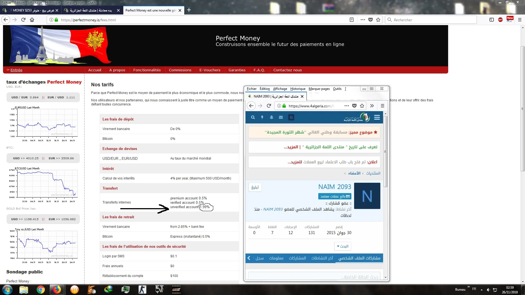Image resolution: width=525 pixels, height=295 pixels.
Task: Switch to the Commissions tab on Perfect Money
Action: coord(180,70)
